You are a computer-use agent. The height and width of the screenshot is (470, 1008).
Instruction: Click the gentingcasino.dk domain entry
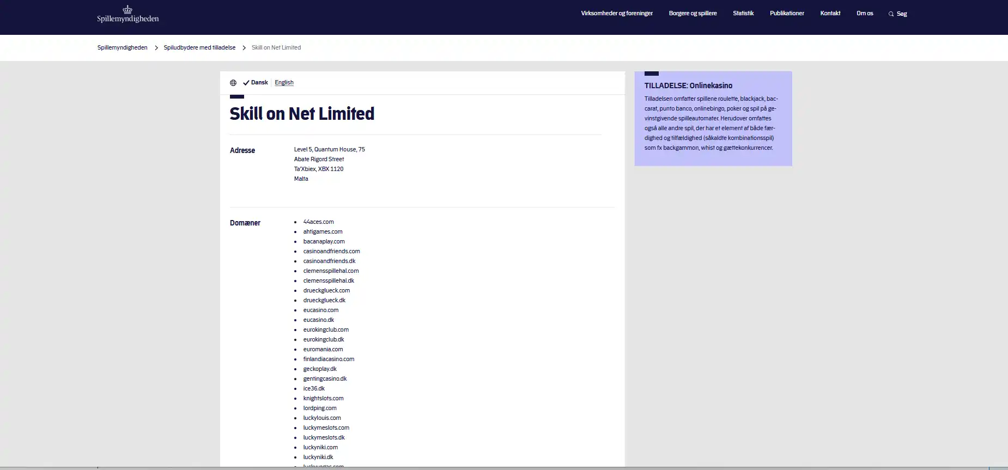(x=325, y=379)
